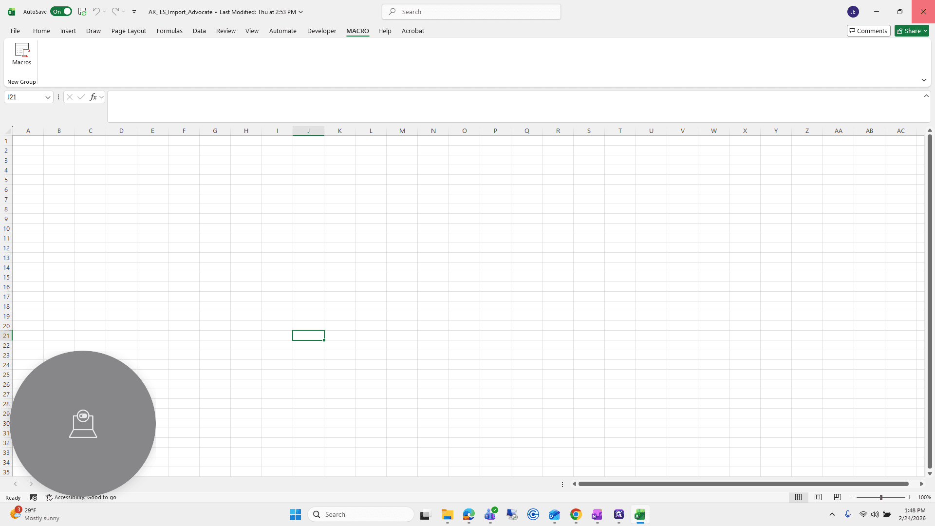Open the File menu
Image resolution: width=935 pixels, height=526 pixels.
click(15, 31)
